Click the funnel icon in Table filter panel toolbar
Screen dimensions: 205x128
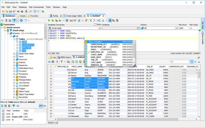click(x=13, y=106)
